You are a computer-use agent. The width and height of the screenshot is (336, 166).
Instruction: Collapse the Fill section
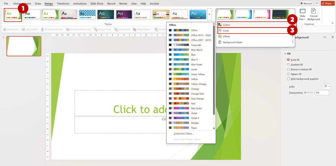(285, 54)
